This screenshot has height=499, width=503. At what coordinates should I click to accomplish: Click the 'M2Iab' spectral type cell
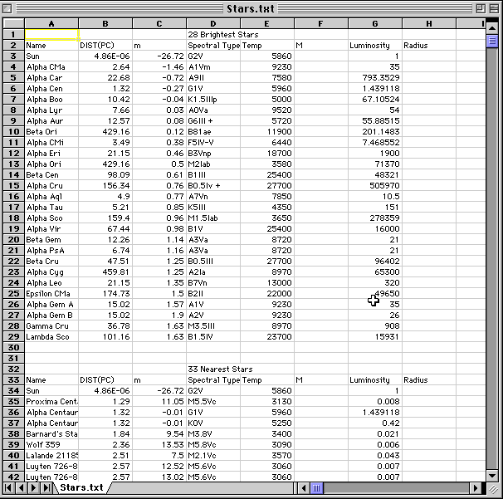click(213, 164)
